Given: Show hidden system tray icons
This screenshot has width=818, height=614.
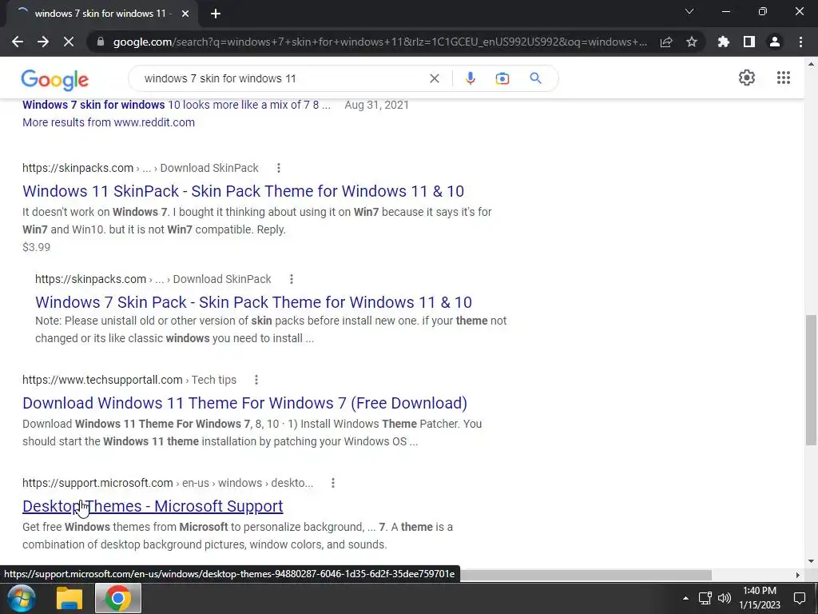Looking at the screenshot, I should coord(685,598).
